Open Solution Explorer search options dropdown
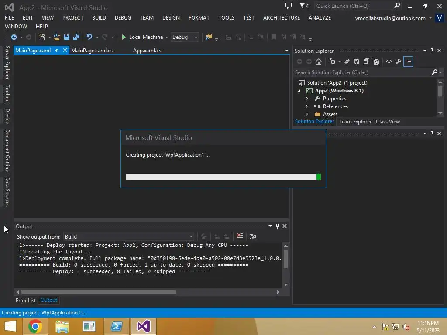Screen dimensions: 447x335 [x=441, y=72]
